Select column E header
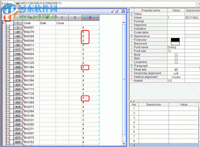Viewport: 200px width, 147px height. click(91, 18)
